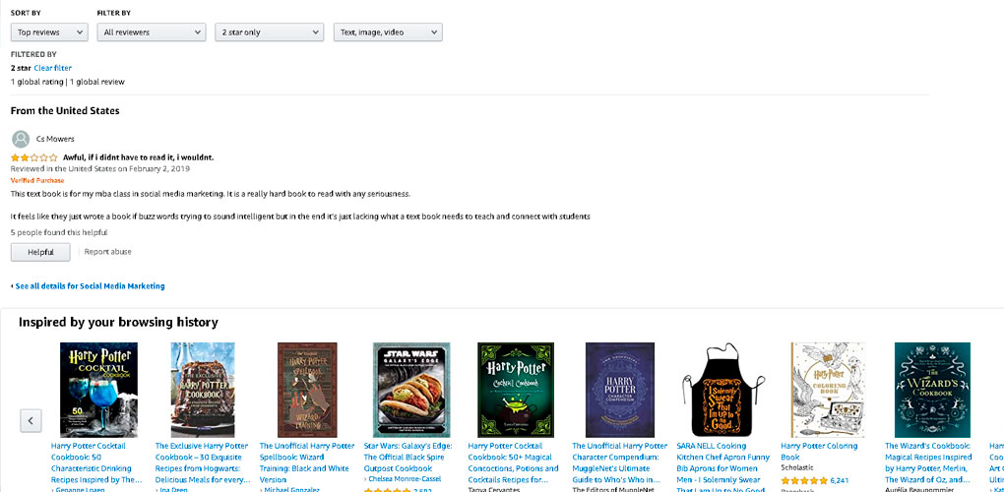1004x492 pixels.
Task: Click the 6,241 ratings count link
Action: [840, 480]
